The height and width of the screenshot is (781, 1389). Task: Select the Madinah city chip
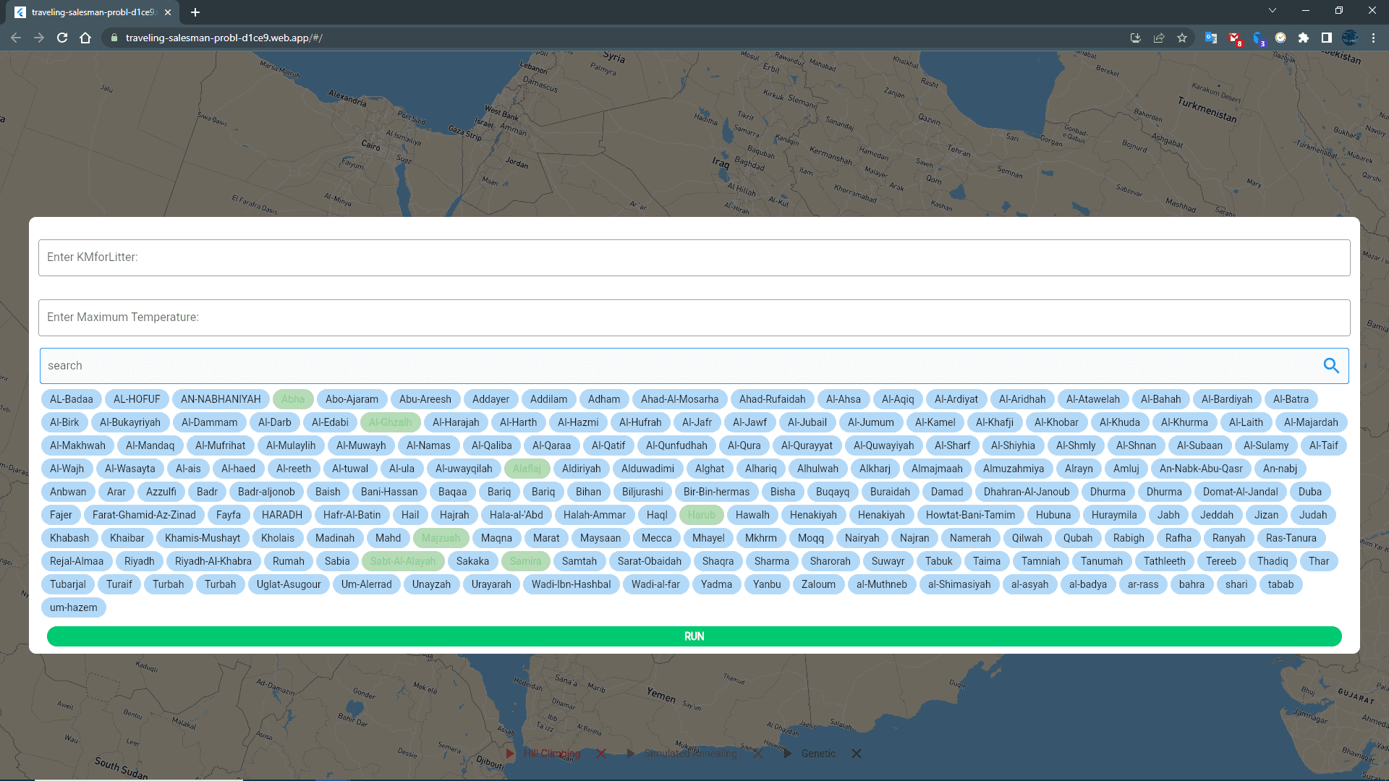[x=335, y=538]
